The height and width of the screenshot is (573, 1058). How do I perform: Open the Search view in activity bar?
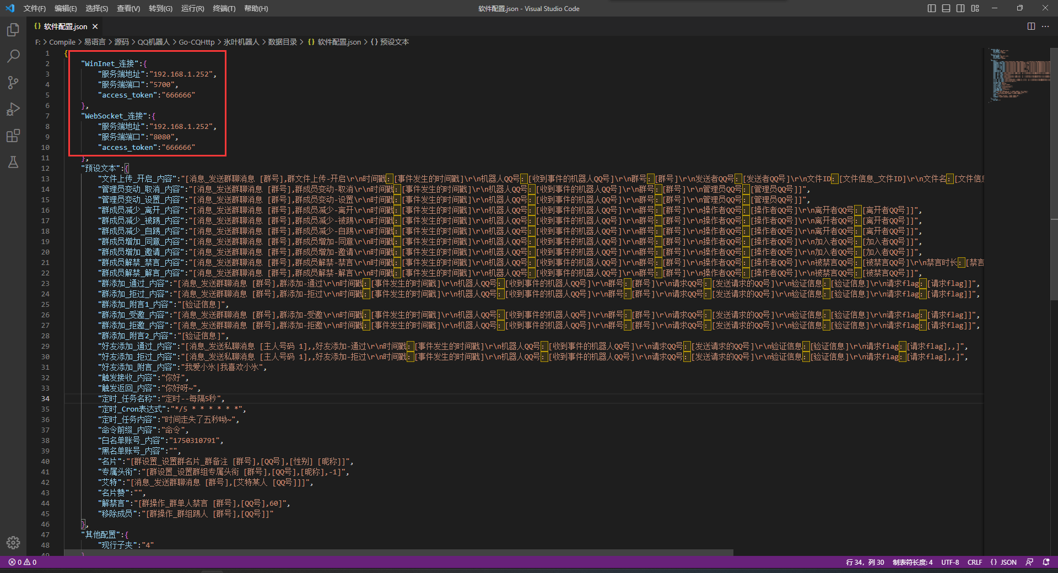pyautogui.click(x=13, y=56)
